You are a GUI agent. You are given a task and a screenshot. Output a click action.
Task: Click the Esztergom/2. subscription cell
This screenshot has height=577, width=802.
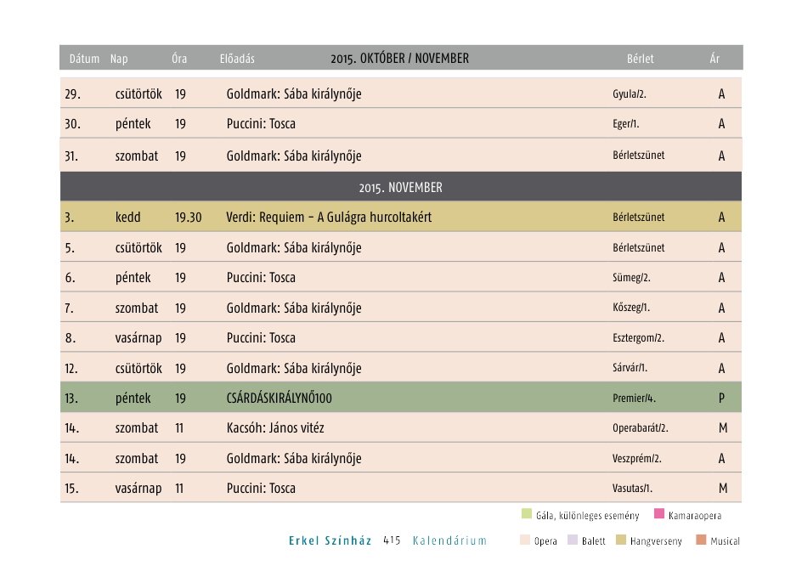pos(638,338)
